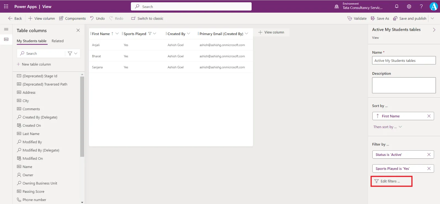Add the Owner column
Image resolution: width=440 pixels, height=204 pixels.
(25, 175)
